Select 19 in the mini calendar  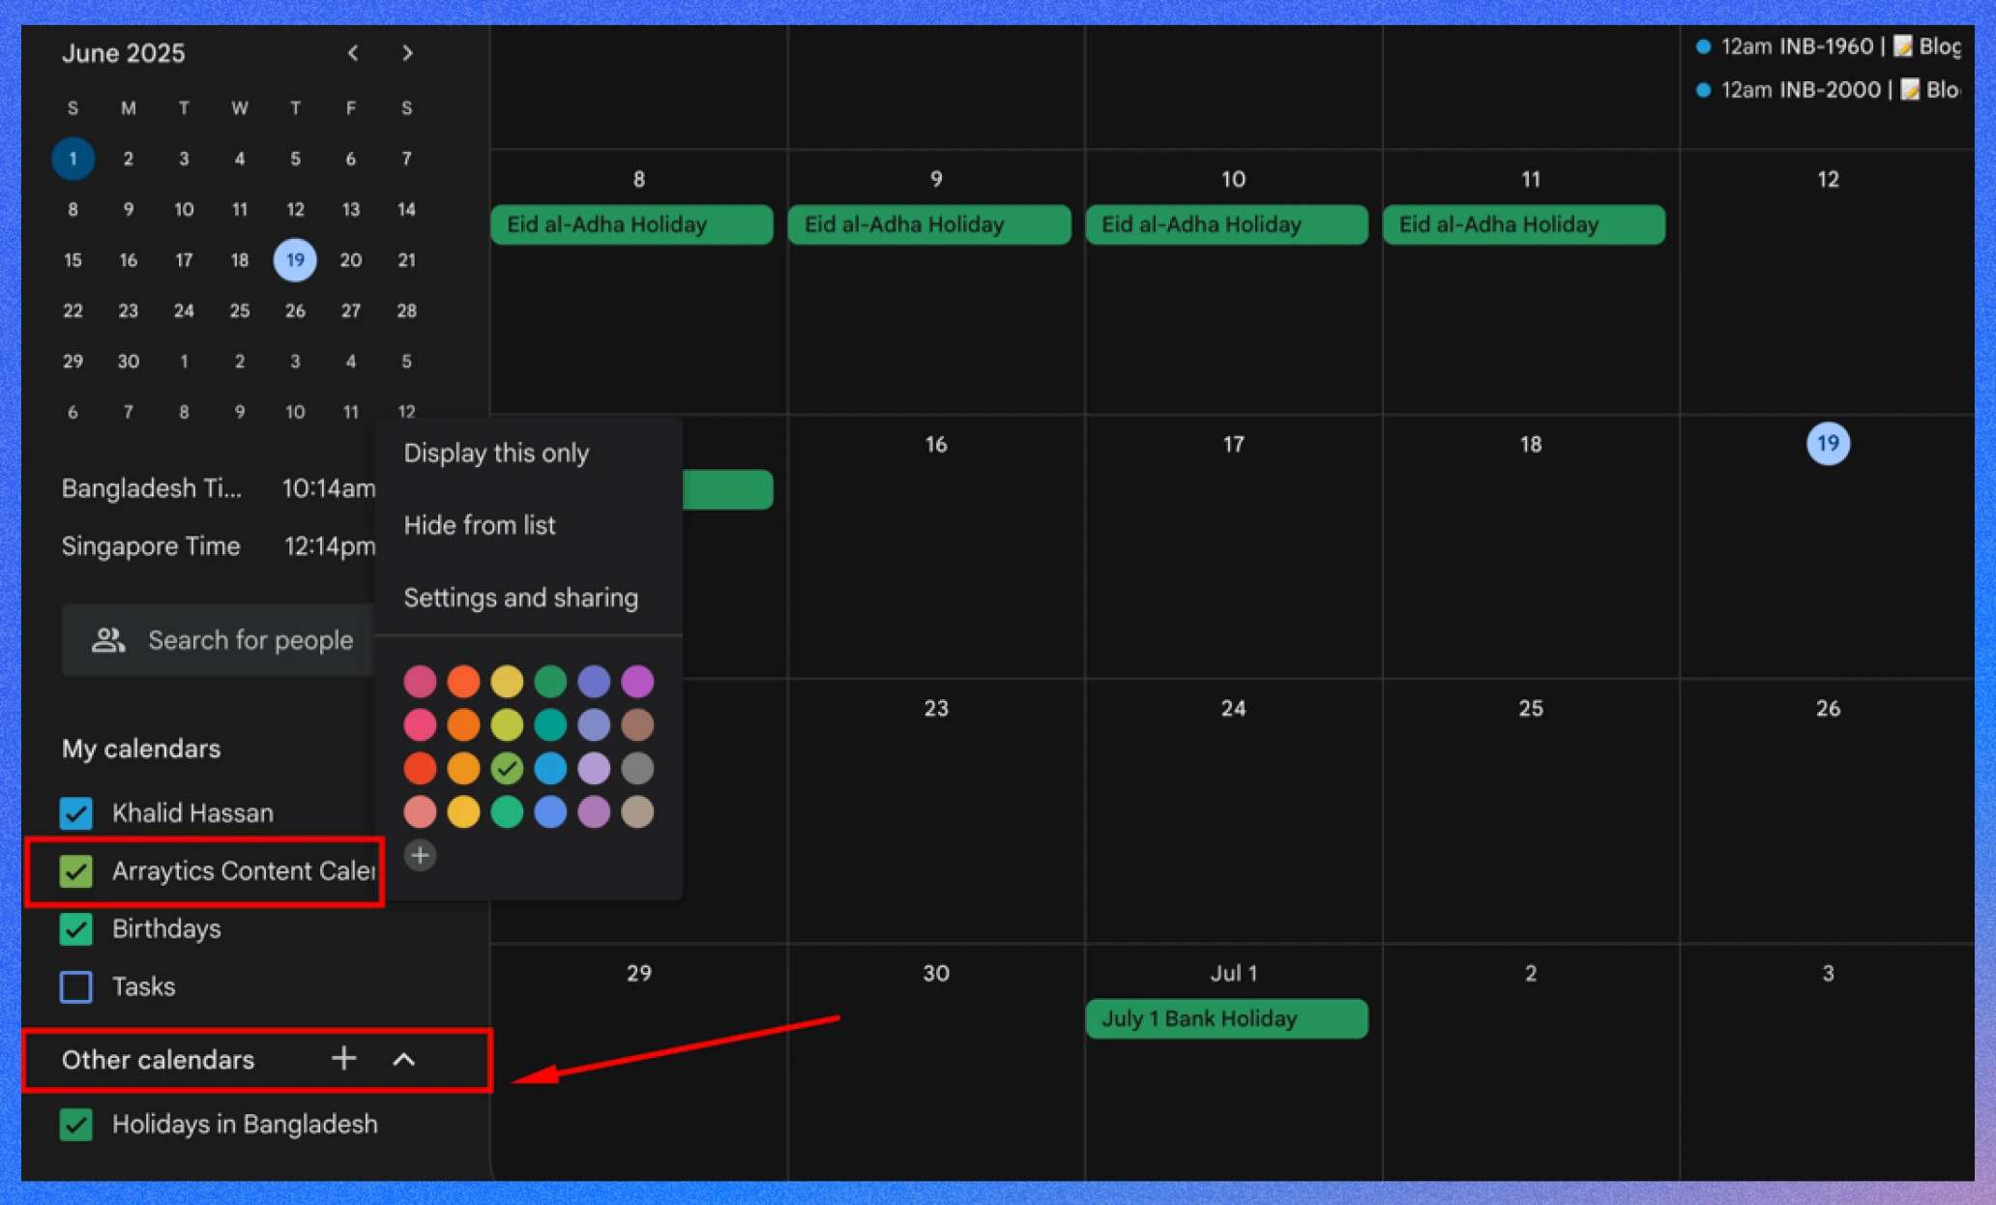(x=295, y=260)
